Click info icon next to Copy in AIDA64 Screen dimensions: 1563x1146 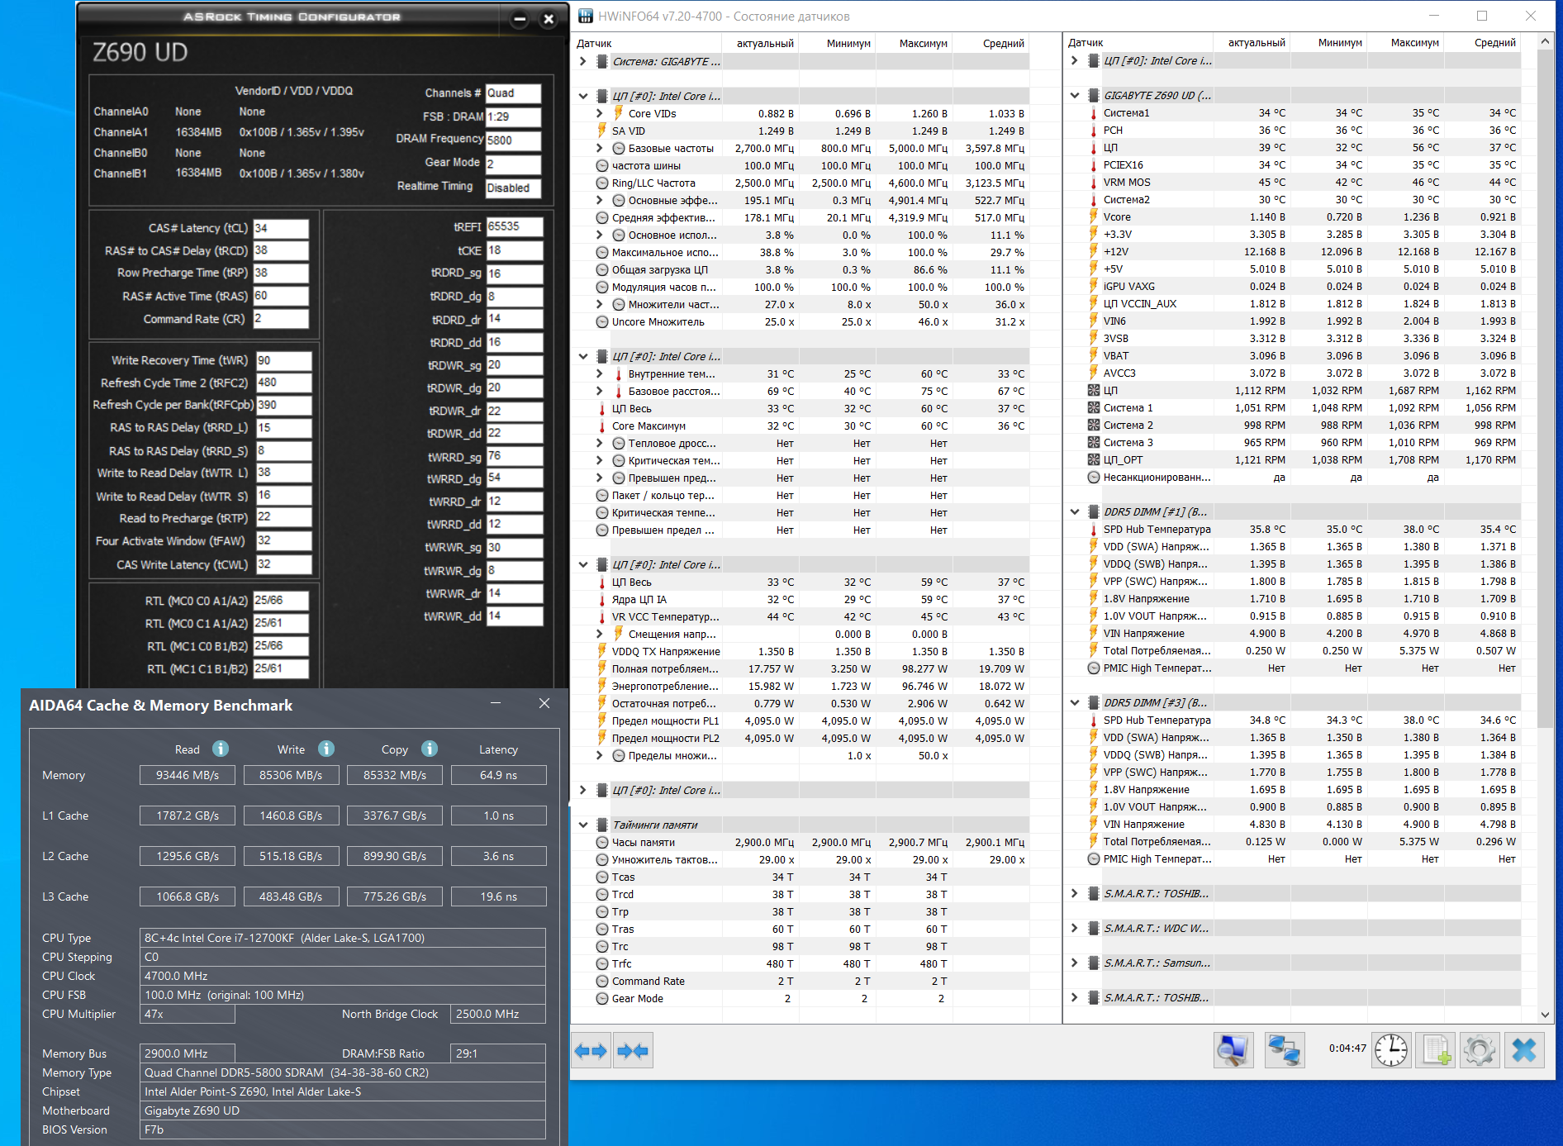tap(430, 749)
